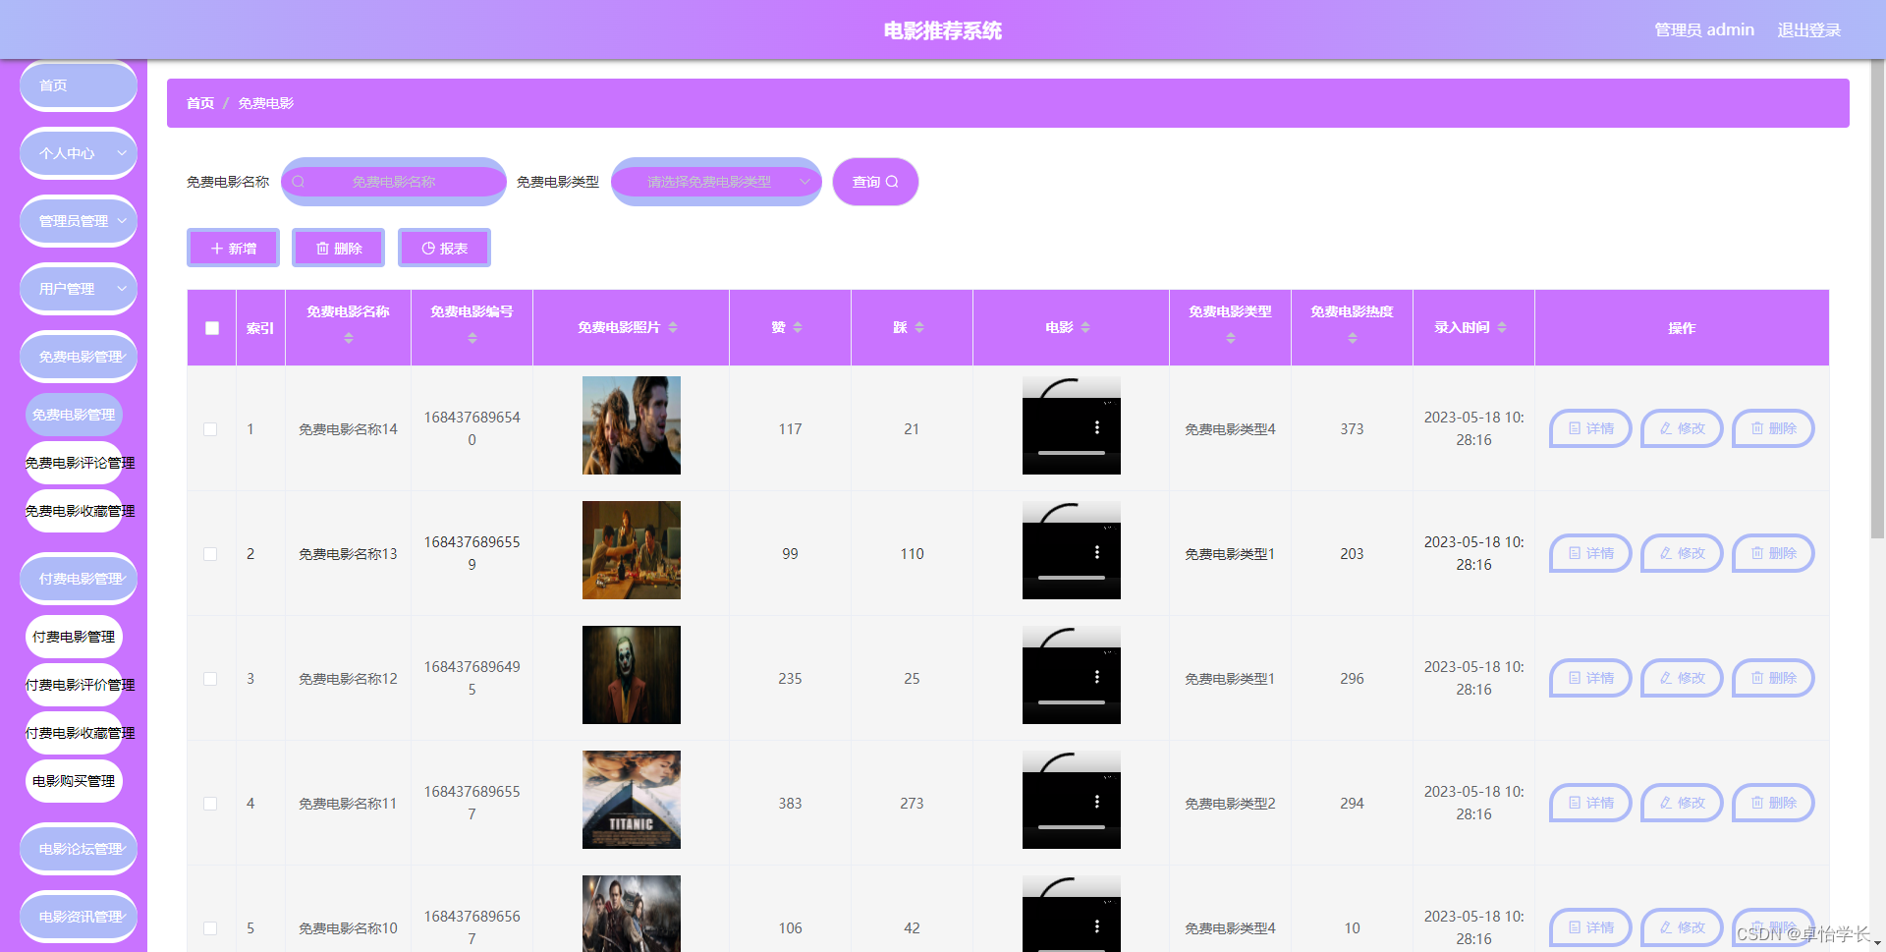Open 电影购买管理 in sidebar
The width and height of the screenshot is (1886, 952).
pos(74,781)
